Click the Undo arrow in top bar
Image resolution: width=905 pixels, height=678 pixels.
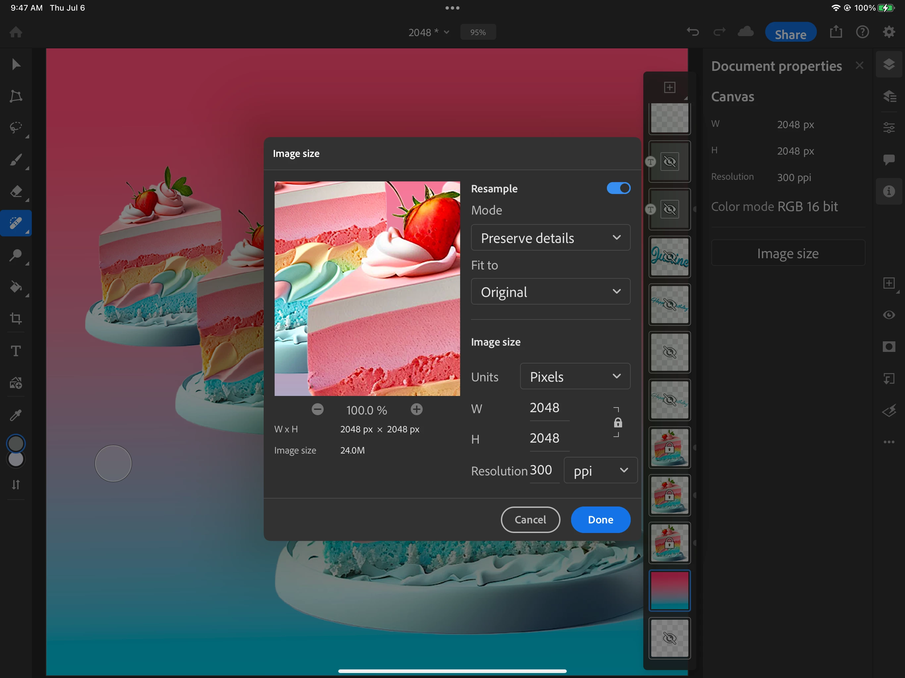[693, 32]
